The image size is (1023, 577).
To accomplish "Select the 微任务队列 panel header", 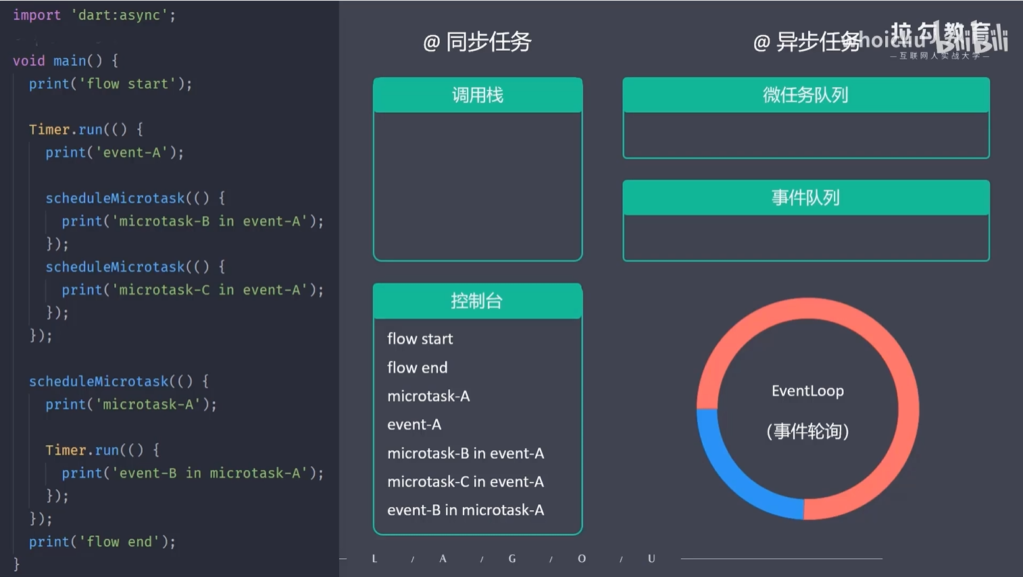I will tap(805, 95).
